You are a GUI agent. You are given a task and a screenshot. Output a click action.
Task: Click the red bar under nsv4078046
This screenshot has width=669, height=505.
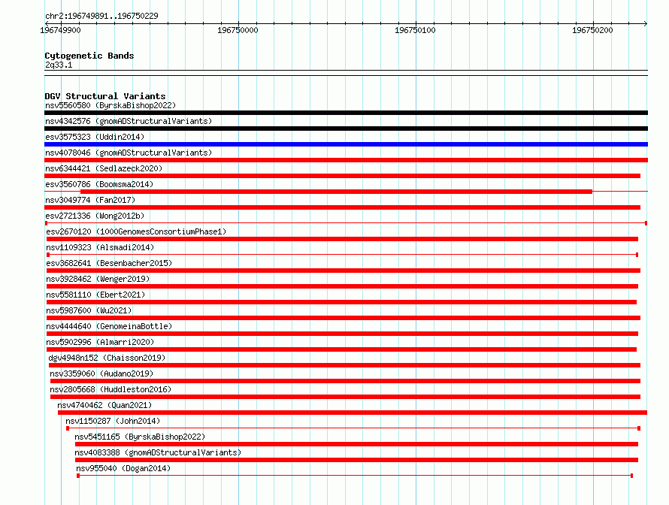click(346, 160)
